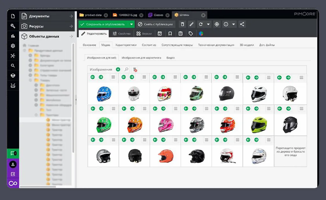Open the Свойства tab
The image size is (326, 200).
pos(121,34)
